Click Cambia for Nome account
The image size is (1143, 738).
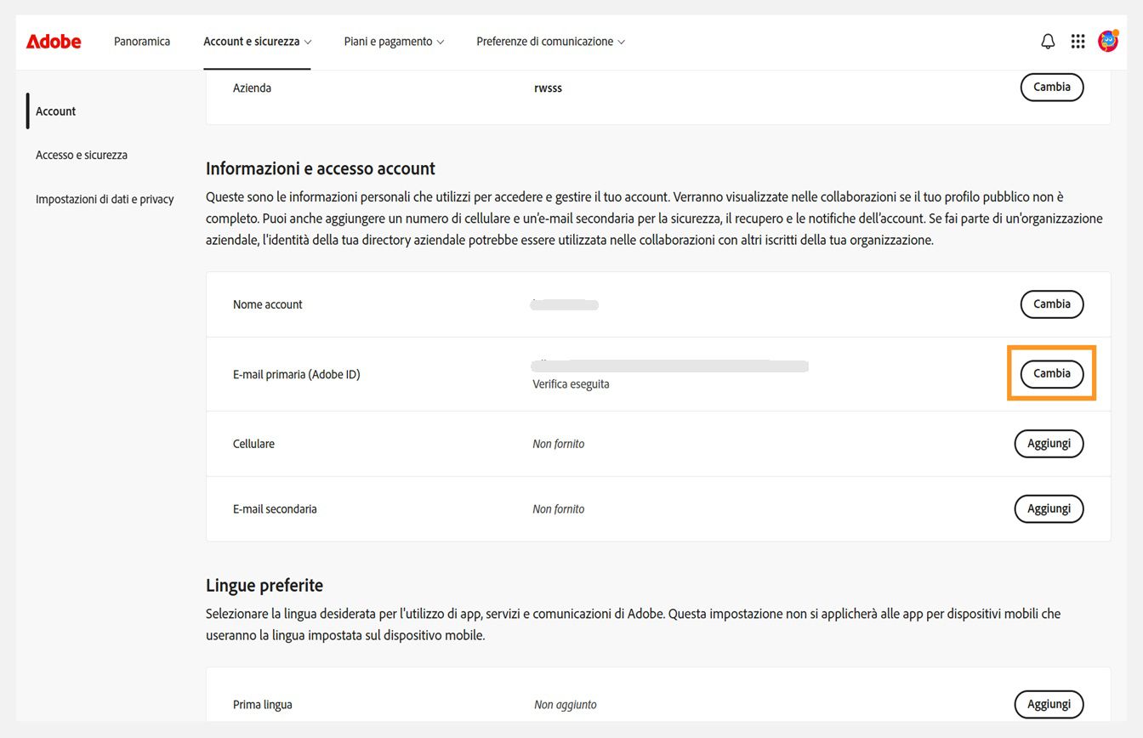click(1051, 304)
